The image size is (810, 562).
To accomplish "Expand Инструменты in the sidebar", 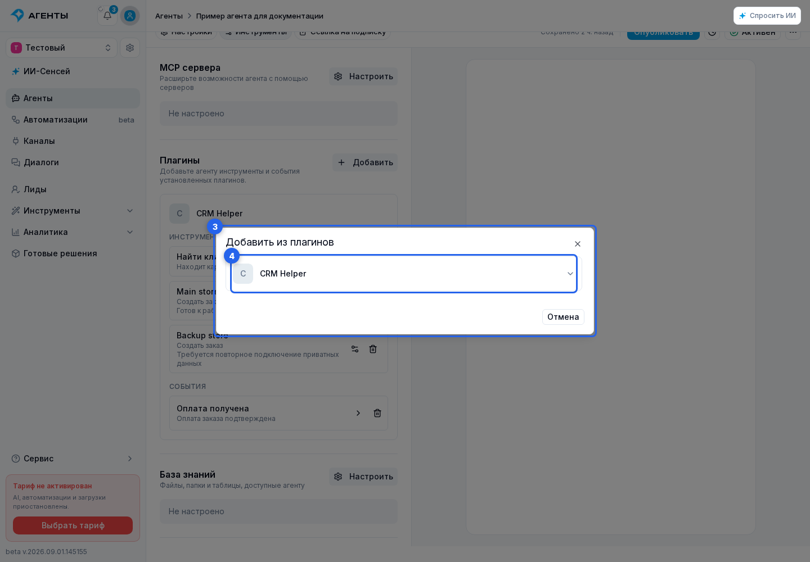I will point(73,211).
